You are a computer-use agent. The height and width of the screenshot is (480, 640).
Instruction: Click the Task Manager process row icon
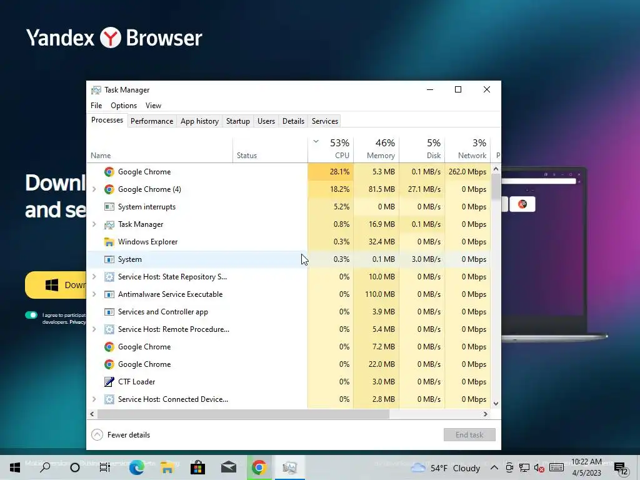pyautogui.click(x=109, y=224)
